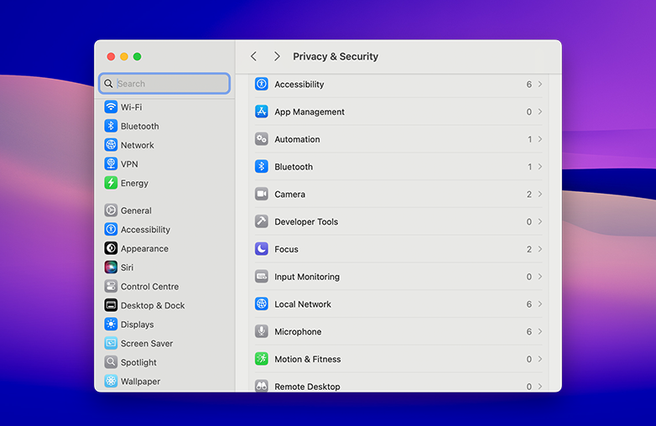Viewport: 656px width, 426px height.
Task: Click the Desktop & Dock icon
Action: click(x=111, y=305)
